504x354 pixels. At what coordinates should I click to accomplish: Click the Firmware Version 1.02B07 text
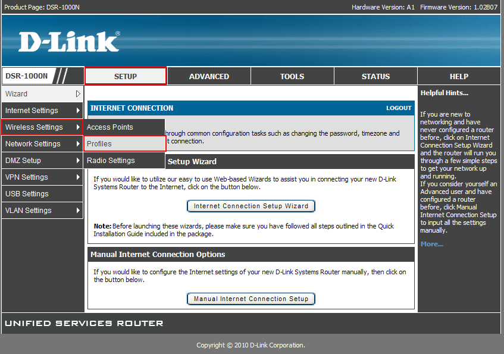coord(459,7)
